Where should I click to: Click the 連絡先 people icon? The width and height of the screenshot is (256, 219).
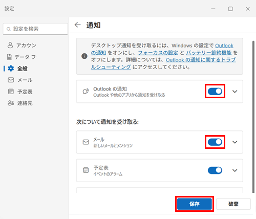point(11,103)
